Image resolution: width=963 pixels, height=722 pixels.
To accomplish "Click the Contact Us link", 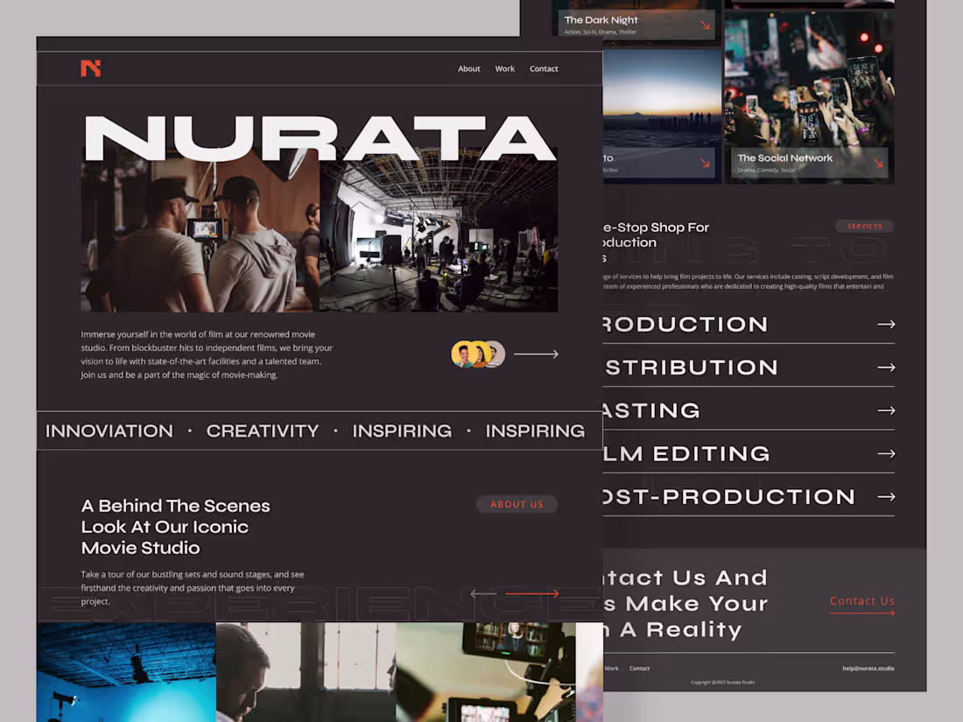I will [861, 600].
